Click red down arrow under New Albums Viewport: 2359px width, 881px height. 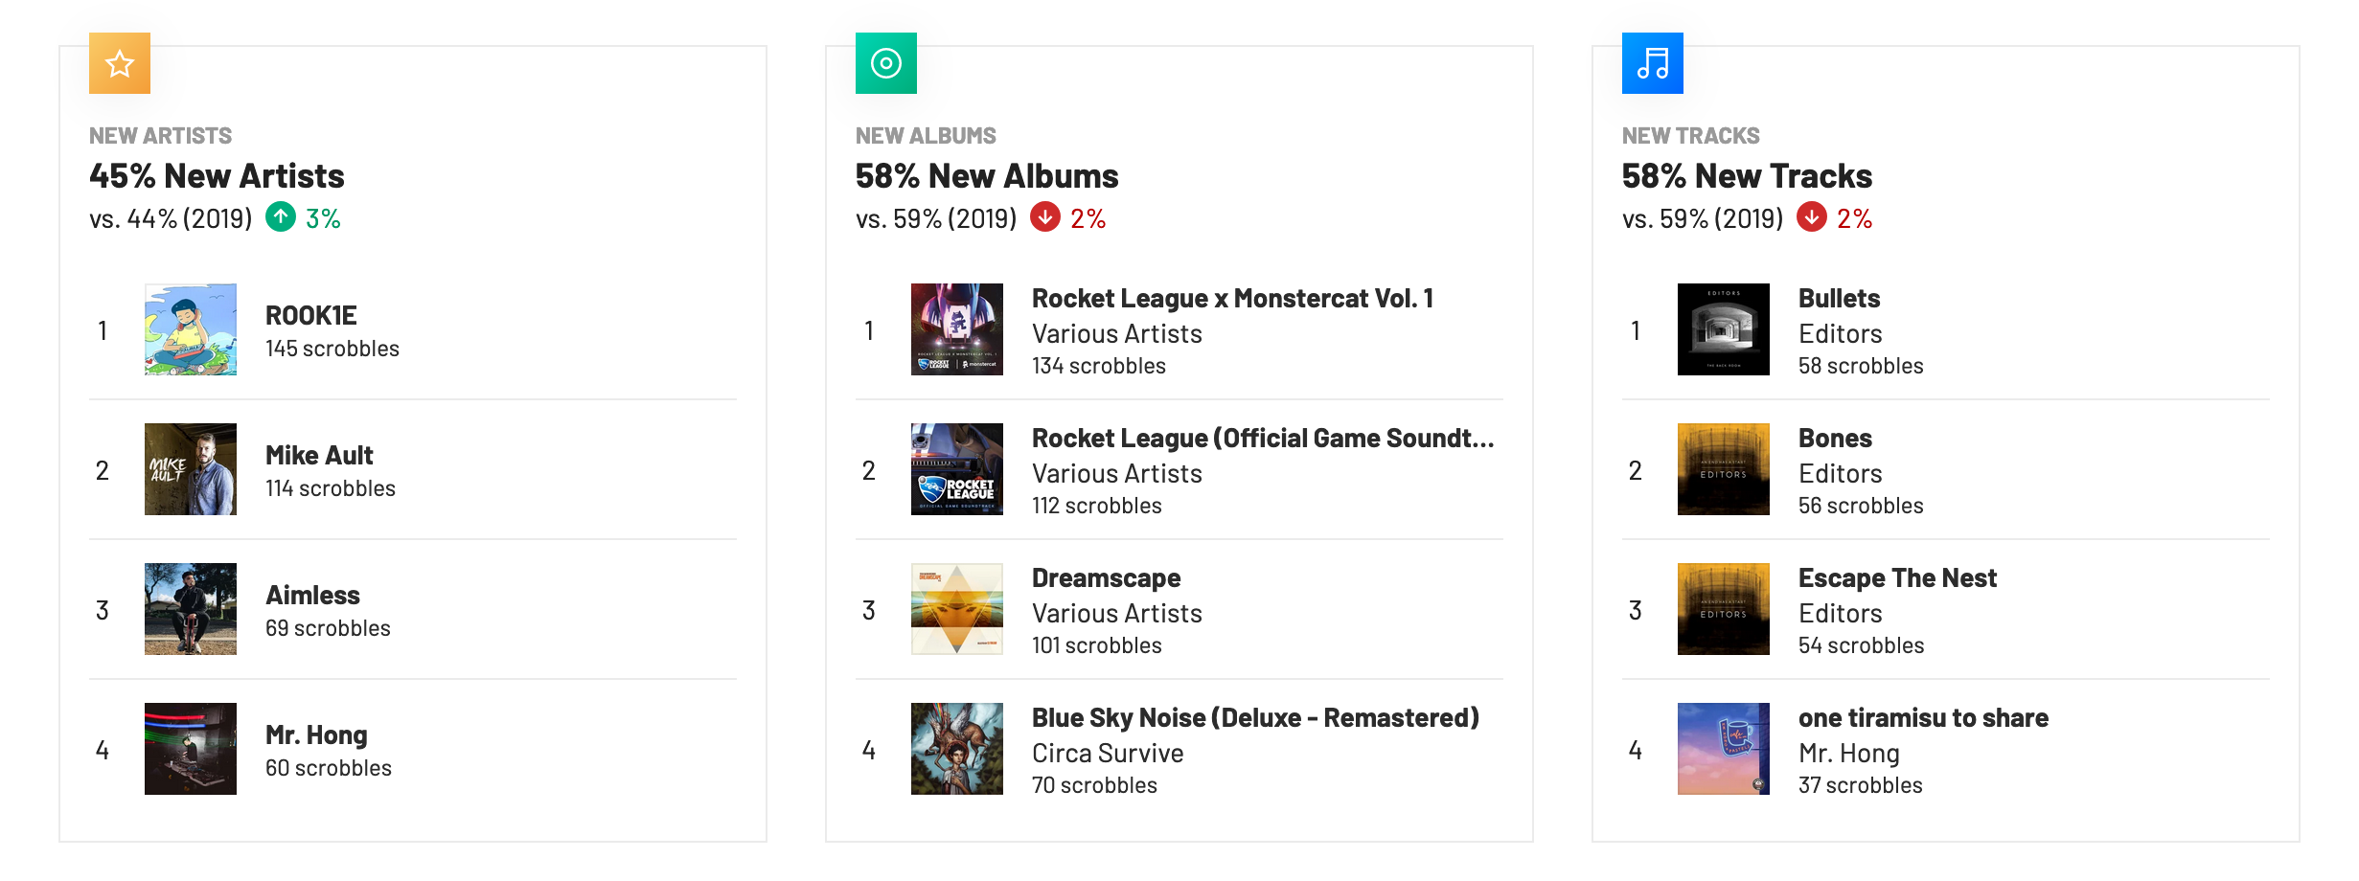(x=1045, y=217)
